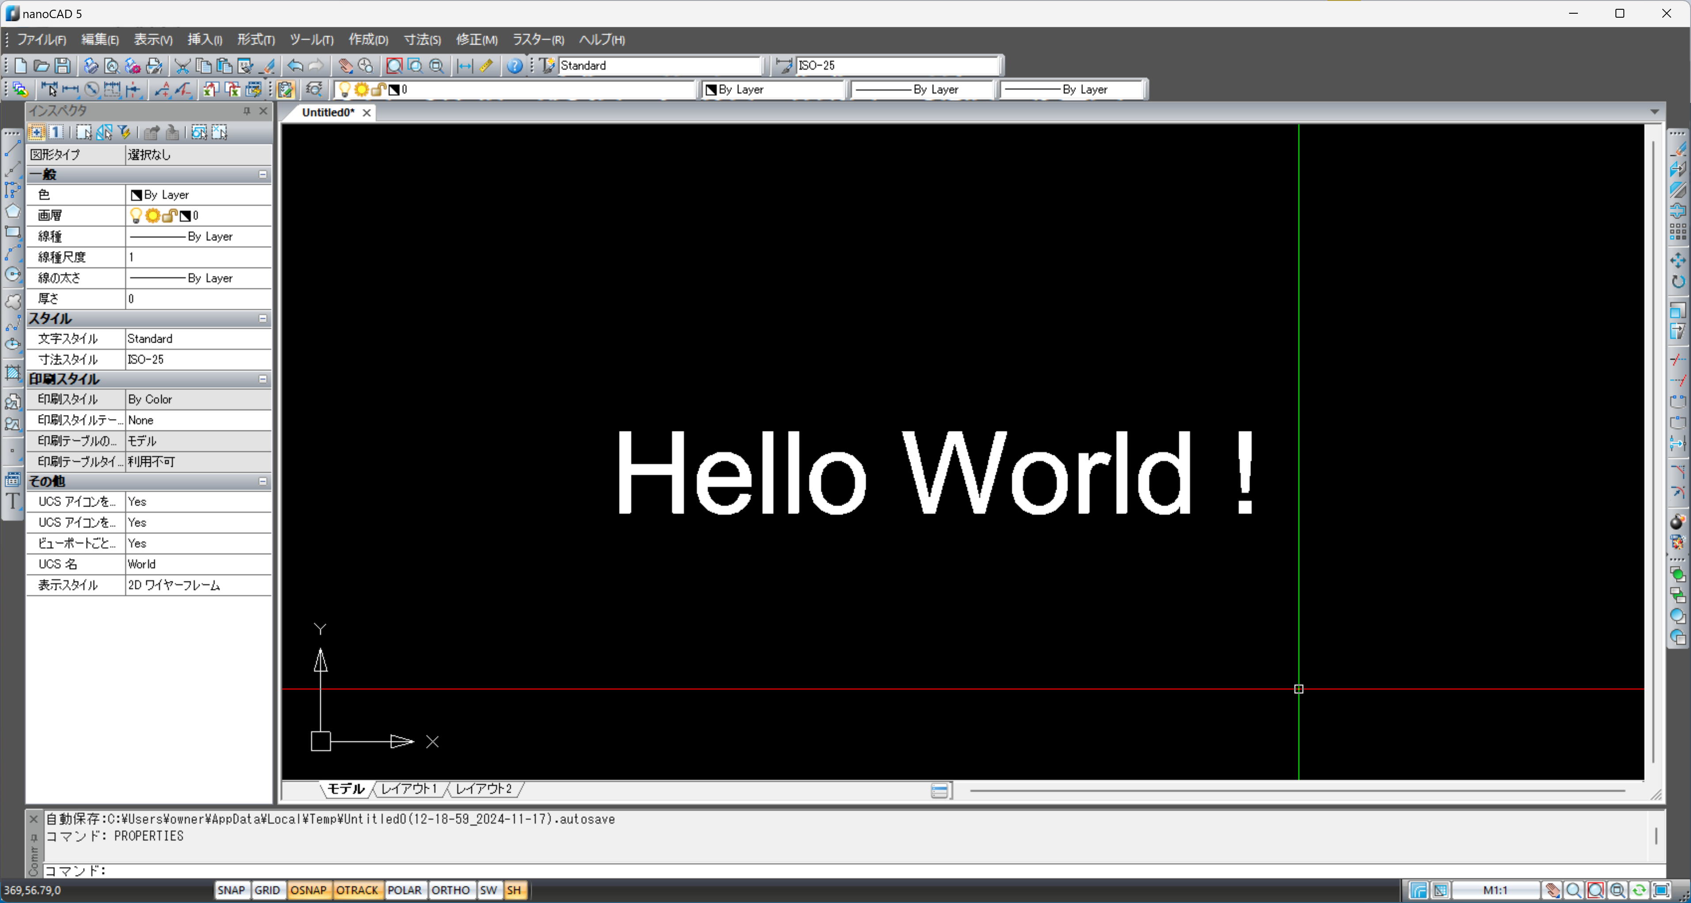
Task: Select the Line tool in left draw toolbar
Action: (x=12, y=149)
